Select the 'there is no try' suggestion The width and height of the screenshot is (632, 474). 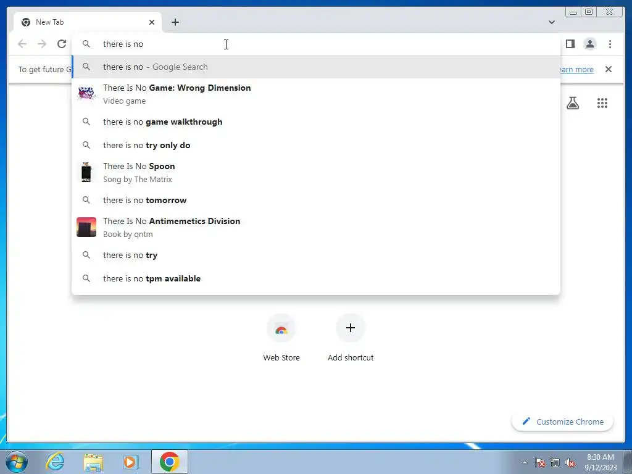pyautogui.click(x=316, y=255)
